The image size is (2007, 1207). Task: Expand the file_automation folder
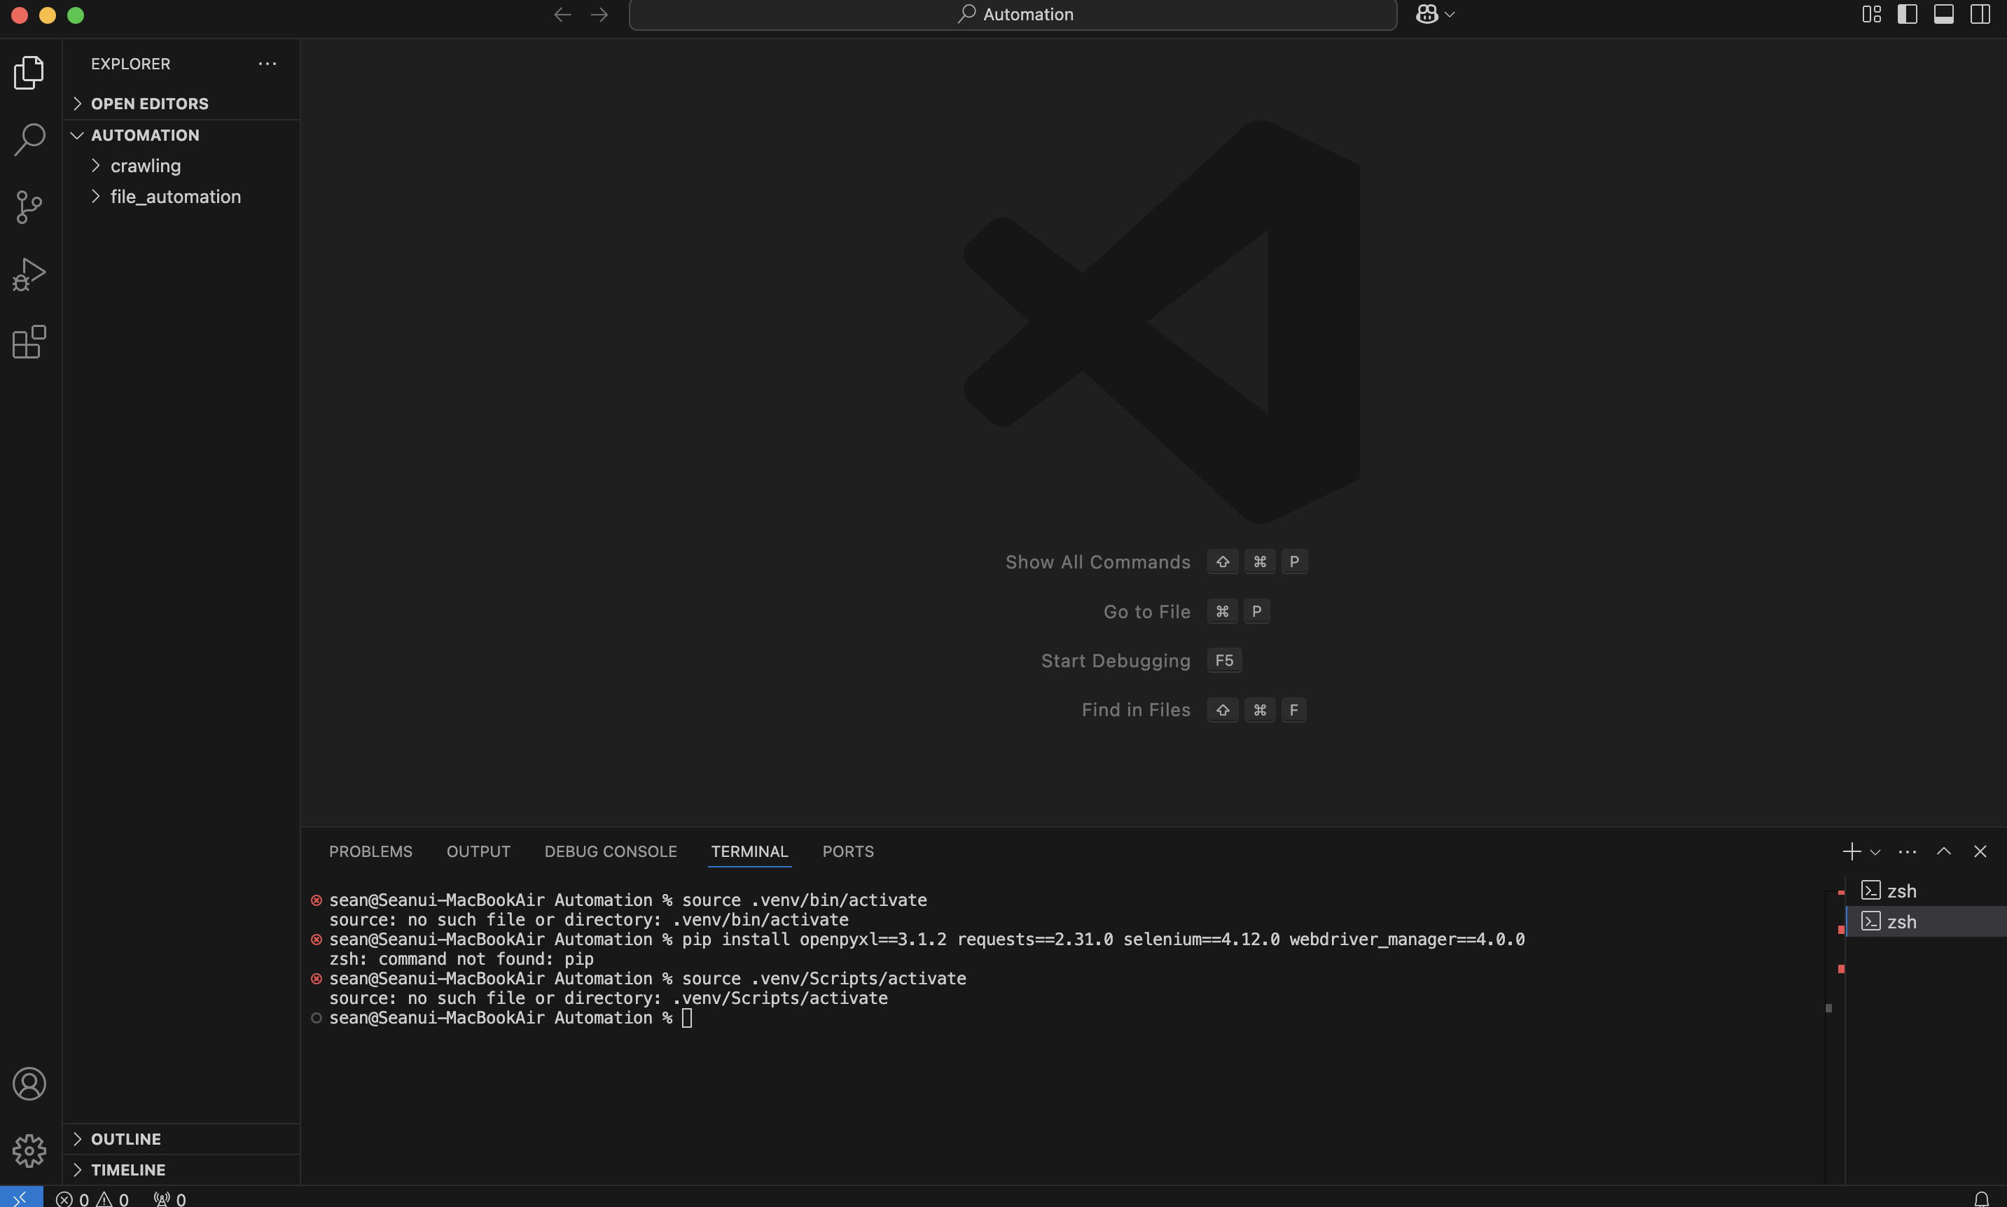(181, 197)
